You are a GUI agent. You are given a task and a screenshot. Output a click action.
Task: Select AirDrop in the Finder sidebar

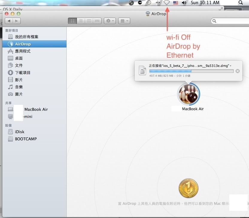34,44
